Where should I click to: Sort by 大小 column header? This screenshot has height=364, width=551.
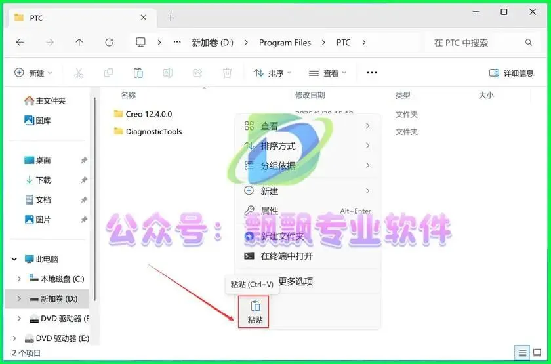[x=486, y=95]
